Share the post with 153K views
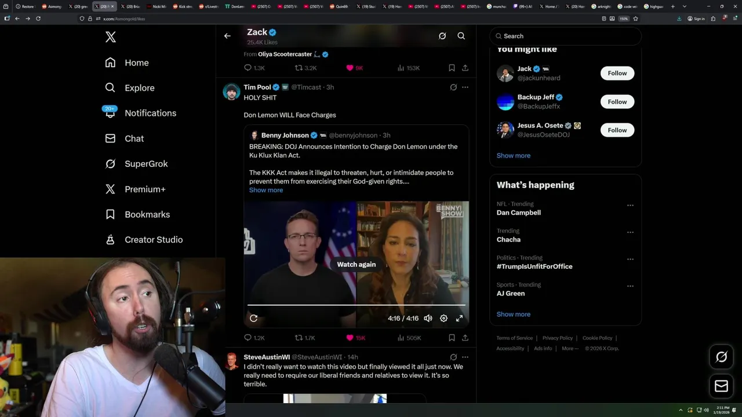 tap(465, 68)
